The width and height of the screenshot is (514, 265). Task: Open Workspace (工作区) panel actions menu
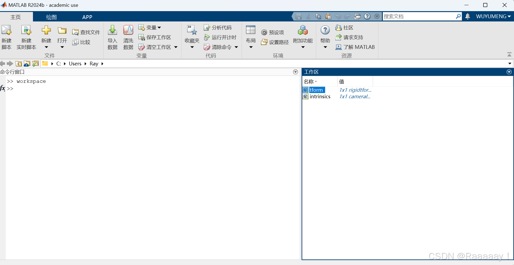point(509,72)
